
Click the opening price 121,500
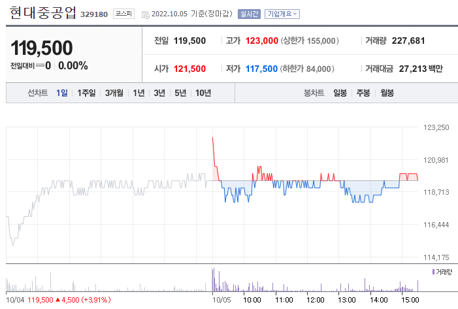pos(190,69)
